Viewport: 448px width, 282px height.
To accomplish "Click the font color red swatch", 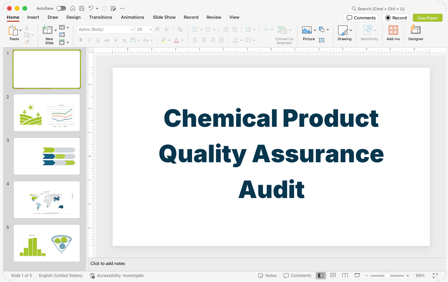I will (176, 40).
